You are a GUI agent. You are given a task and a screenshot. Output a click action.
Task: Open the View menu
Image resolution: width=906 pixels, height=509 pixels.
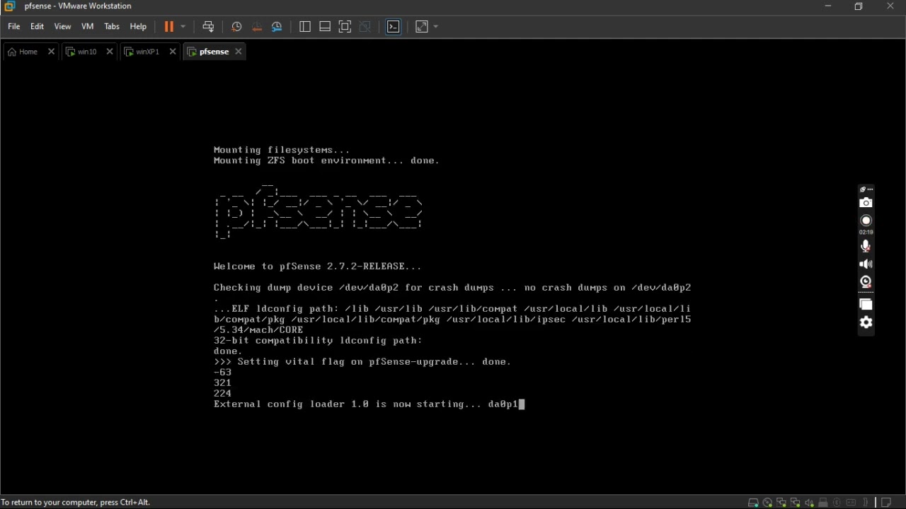(62, 27)
